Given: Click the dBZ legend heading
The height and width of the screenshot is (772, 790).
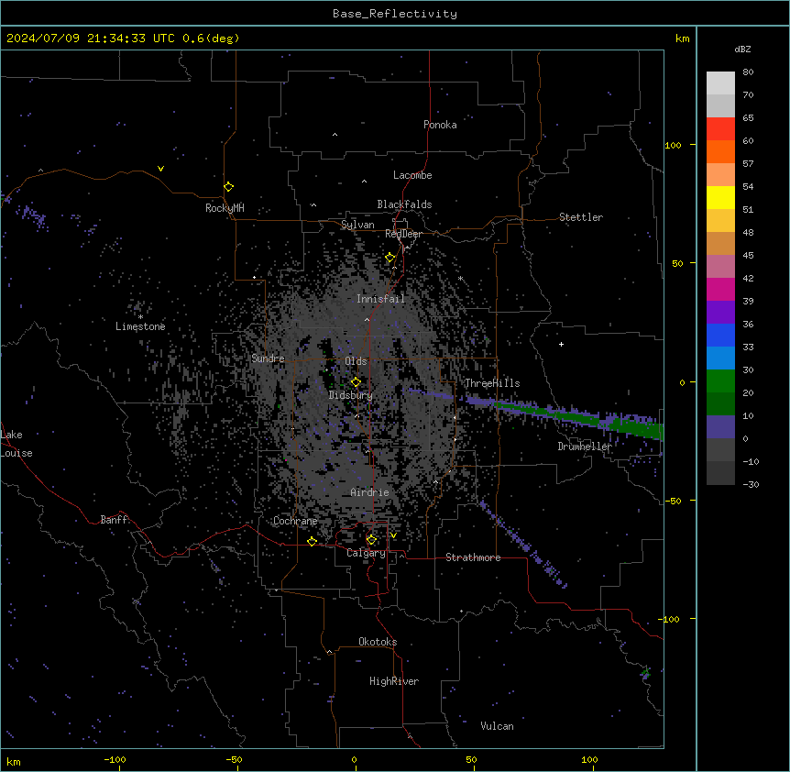Looking at the screenshot, I should [x=742, y=49].
